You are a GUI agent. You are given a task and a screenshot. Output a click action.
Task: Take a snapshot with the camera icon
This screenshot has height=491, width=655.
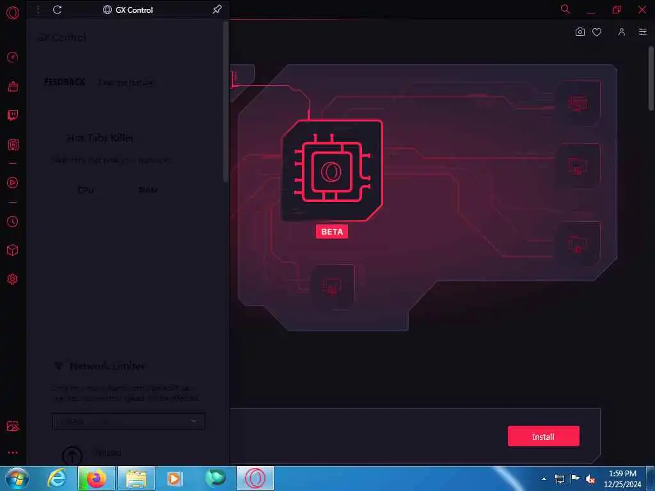(x=580, y=32)
